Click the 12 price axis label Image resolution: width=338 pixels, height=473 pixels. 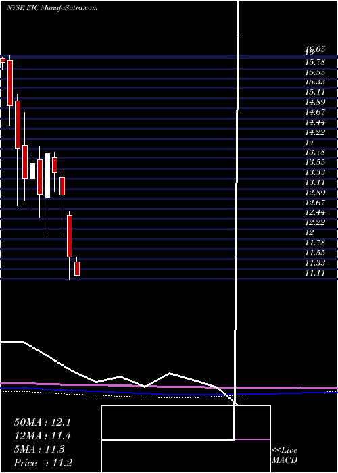click(x=310, y=232)
